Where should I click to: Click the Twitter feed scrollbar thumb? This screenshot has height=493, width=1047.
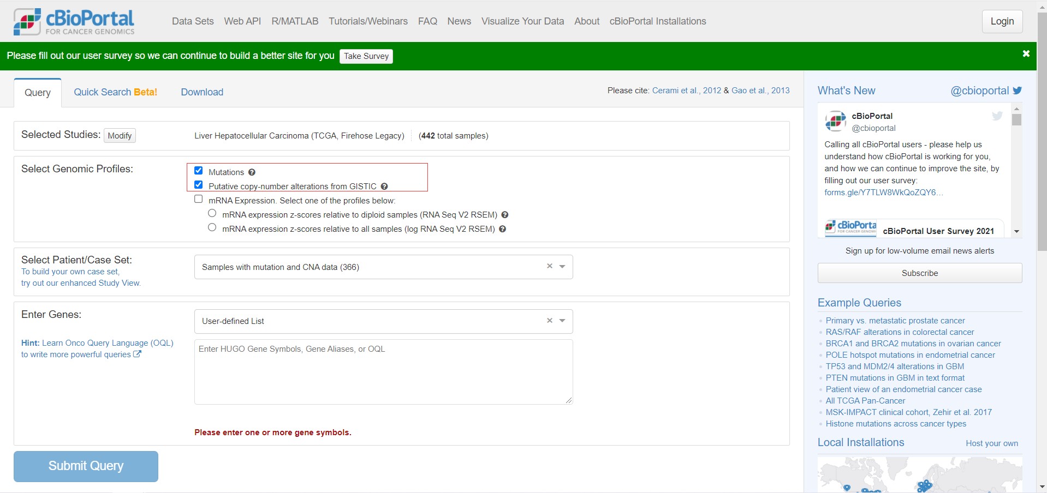pyautogui.click(x=1016, y=119)
